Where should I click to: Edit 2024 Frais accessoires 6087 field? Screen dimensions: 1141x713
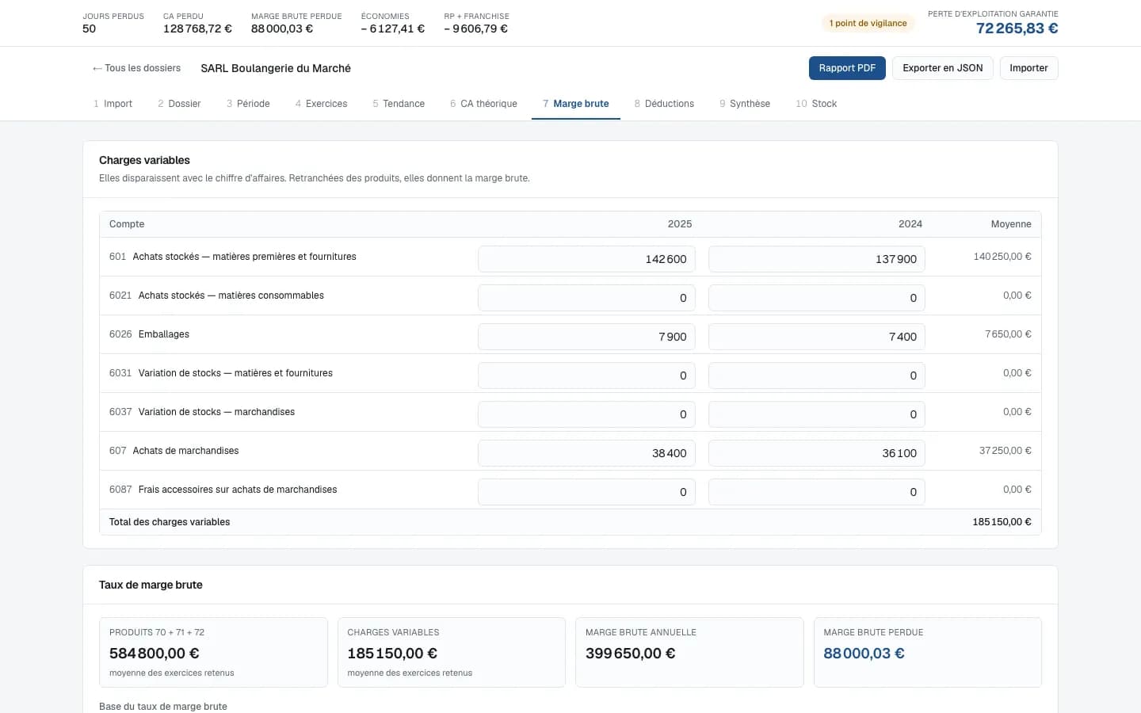[817, 492]
